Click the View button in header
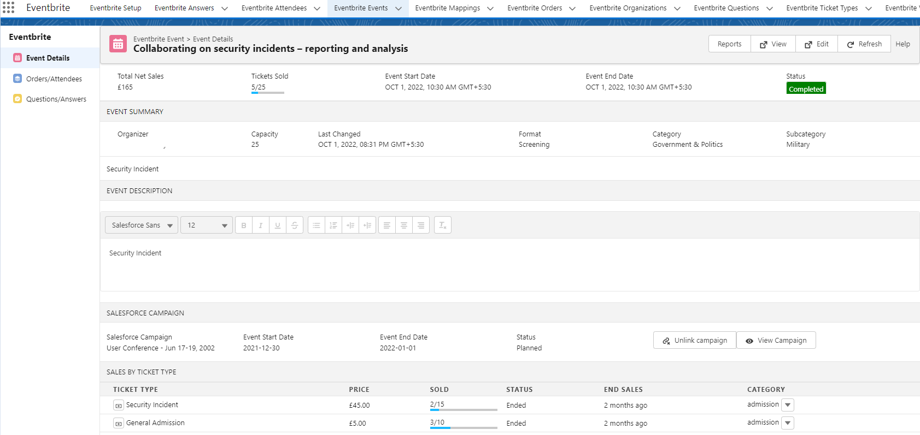The image size is (920, 435). point(773,44)
